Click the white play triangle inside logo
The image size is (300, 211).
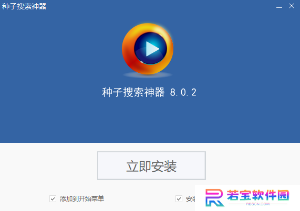pos(152,49)
